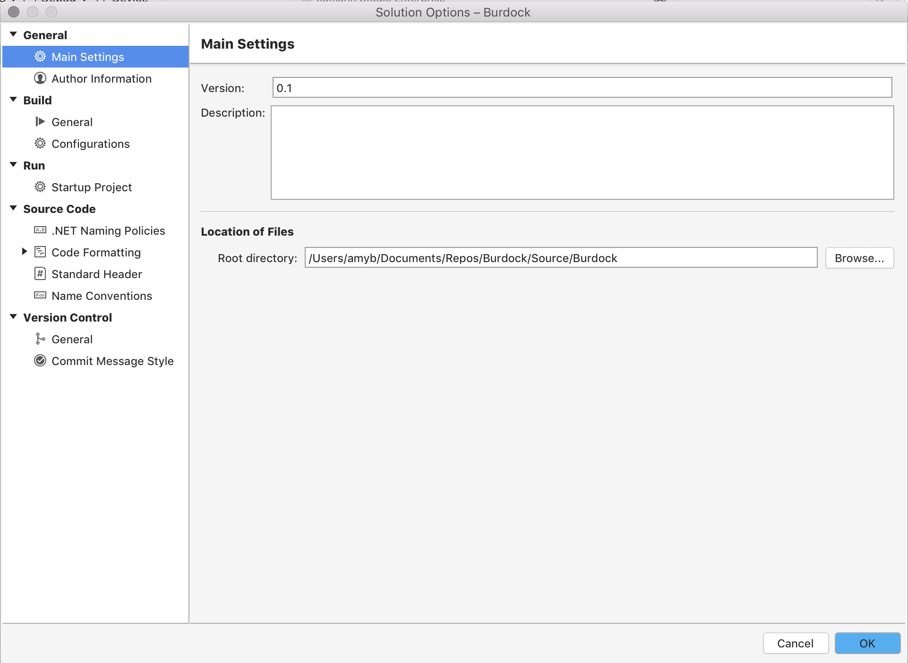Viewport: 908px width, 663px height.
Task: Click the Main Settings gear icon
Action: (x=40, y=56)
